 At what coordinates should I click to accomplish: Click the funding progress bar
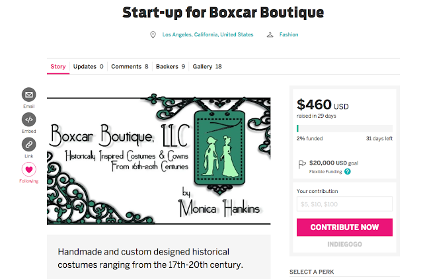[344, 128]
